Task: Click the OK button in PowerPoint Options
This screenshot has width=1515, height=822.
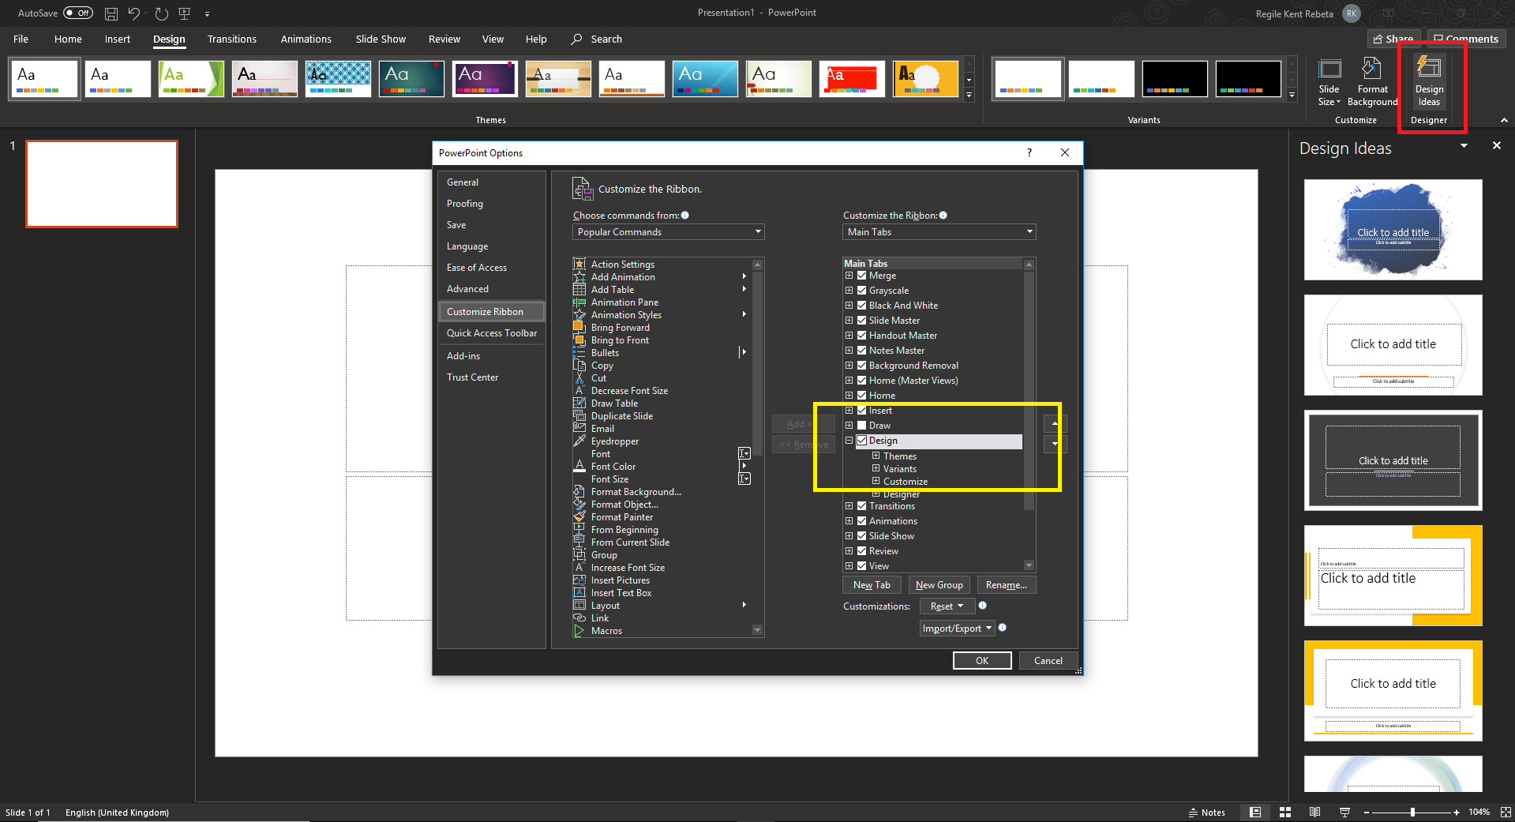Action: pyautogui.click(x=981, y=660)
